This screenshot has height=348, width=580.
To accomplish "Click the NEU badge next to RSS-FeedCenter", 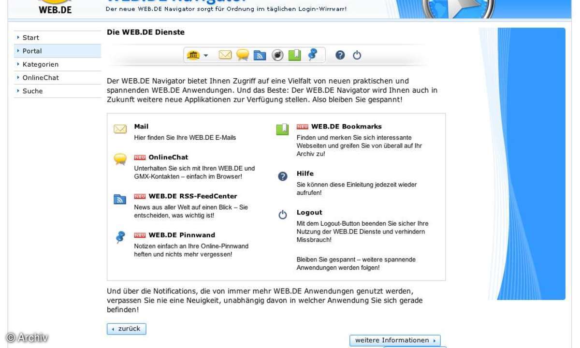I will [140, 197].
